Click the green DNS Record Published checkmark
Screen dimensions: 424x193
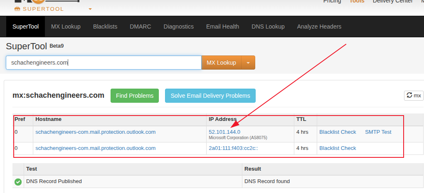(x=18, y=181)
